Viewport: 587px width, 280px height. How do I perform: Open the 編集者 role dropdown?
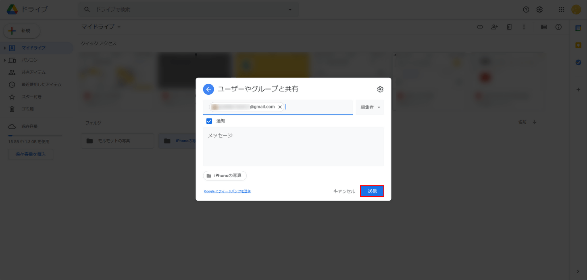click(370, 107)
